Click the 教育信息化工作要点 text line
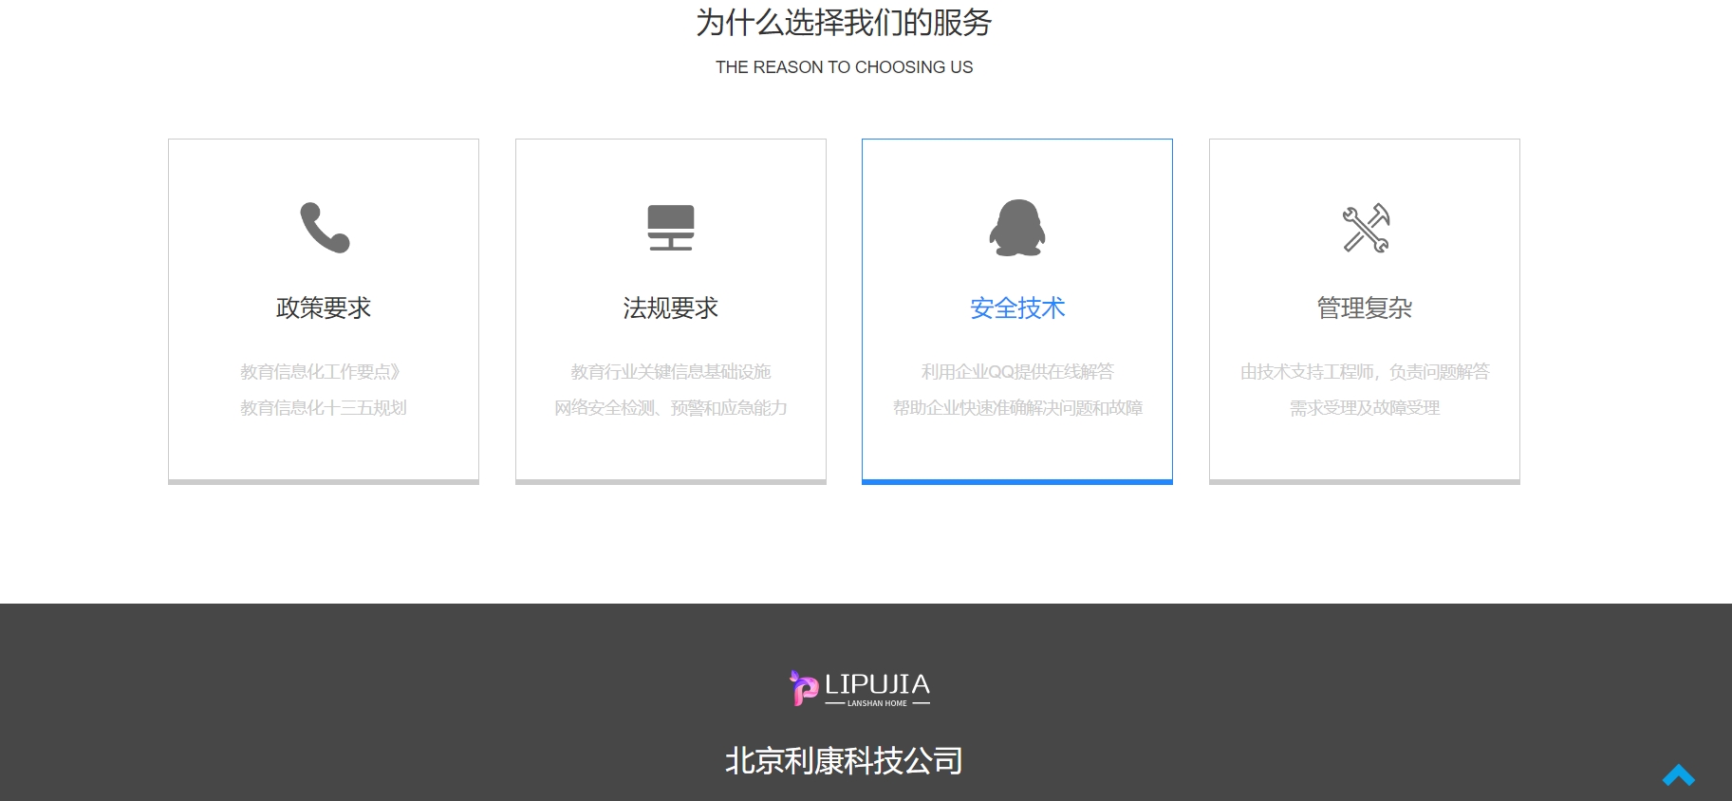The image size is (1732, 801). [x=320, y=372]
